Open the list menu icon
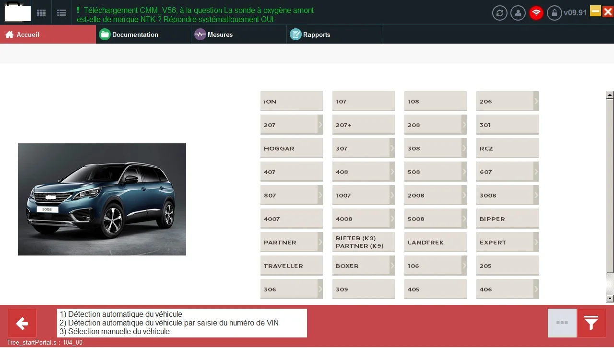The height and width of the screenshot is (348, 614). click(61, 13)
